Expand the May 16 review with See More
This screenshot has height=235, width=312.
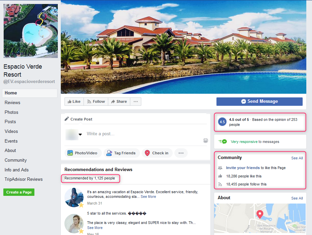(x=95, y=228)
